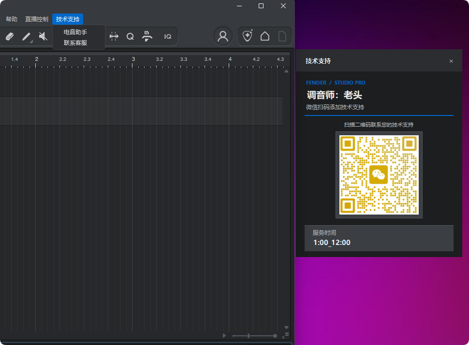This screenshot has height=345, width=469.
Task: Select the Eraser tool
Action: [10, 36]
